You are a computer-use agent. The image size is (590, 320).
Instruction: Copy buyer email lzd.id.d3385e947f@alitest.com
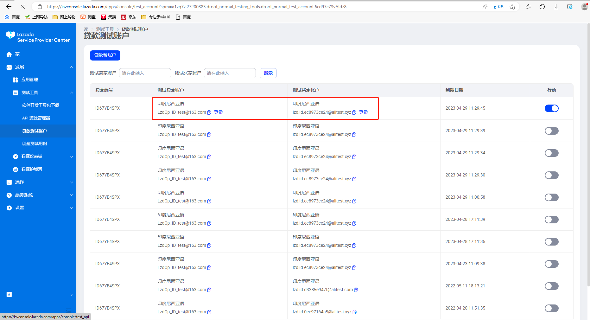(356, 290)
